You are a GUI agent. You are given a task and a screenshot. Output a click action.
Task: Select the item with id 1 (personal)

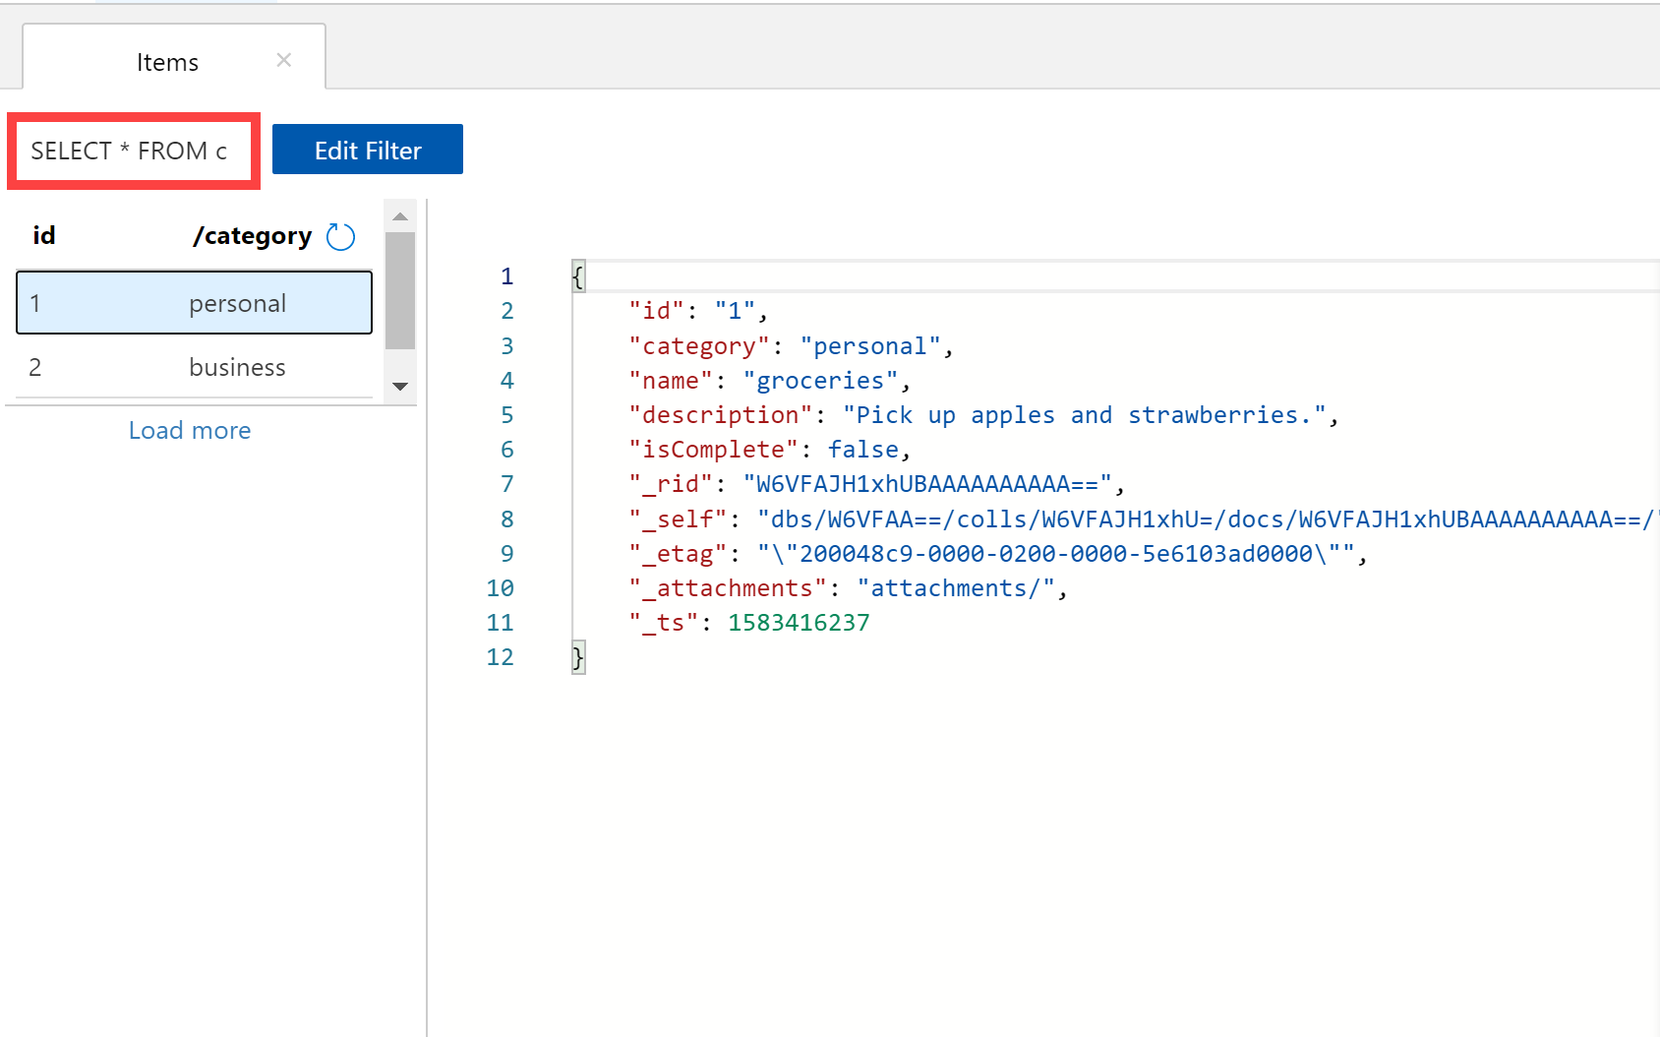coord(194,303)
